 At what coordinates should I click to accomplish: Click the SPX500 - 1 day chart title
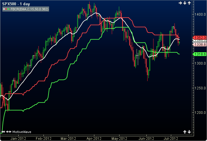coord(16,4)
